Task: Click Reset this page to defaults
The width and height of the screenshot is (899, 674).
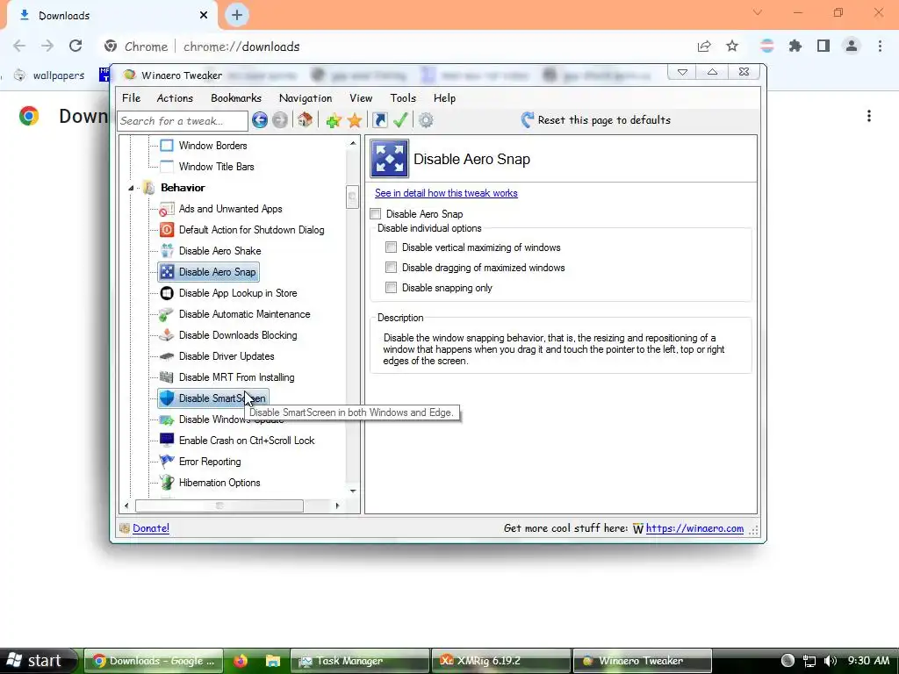Action: (596, 119)
